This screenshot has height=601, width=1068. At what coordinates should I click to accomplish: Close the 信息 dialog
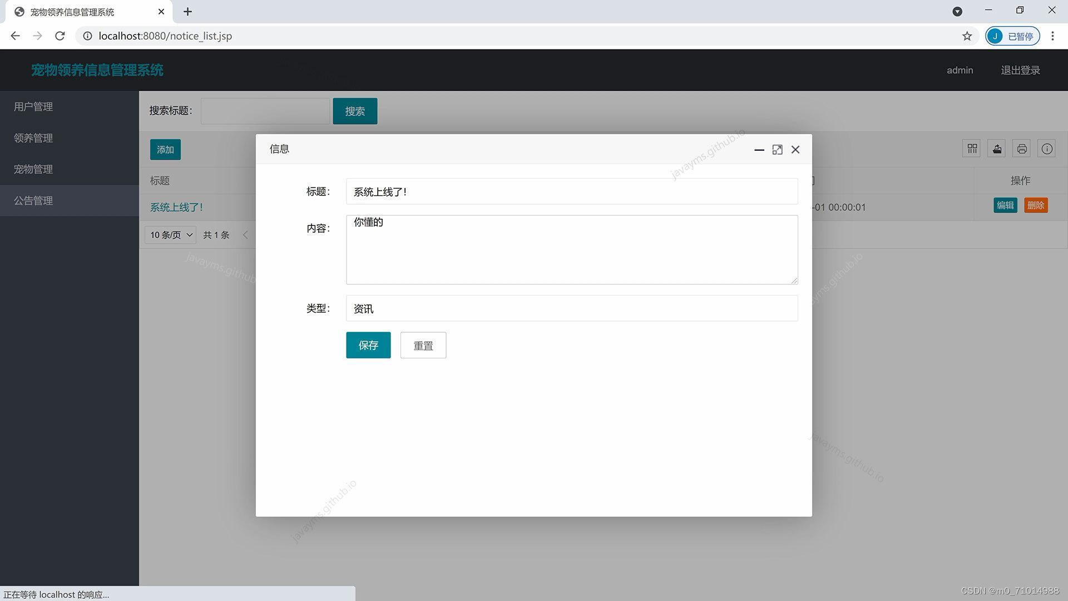click(795, 150)
